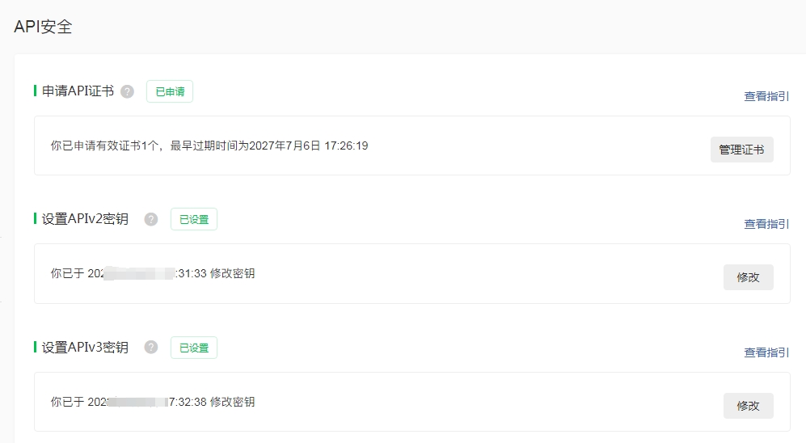Click the blurred date in APIv2 key row
806x443 pixels.
point(141,273)
